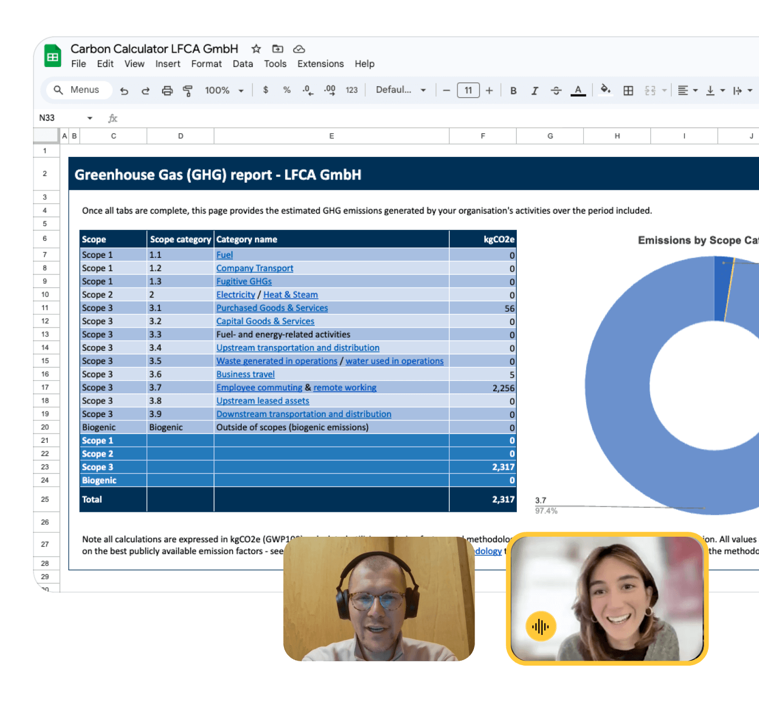Open text wrapping dropdown
The width and height of the screenshot is (759, 709).
click(743, 91)
